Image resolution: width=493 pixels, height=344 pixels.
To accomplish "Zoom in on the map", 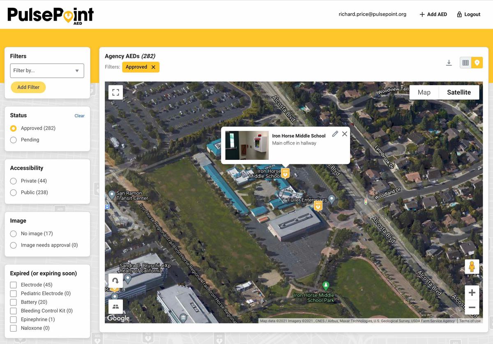I will (x=472, y=293).
